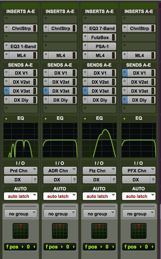Open the ADR Chn input path dropdown
This screenshot has width=161, height=259.
pos(60,171)
